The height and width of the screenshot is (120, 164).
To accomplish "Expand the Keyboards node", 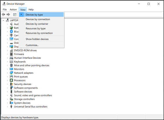I will (x=7, y=62).
